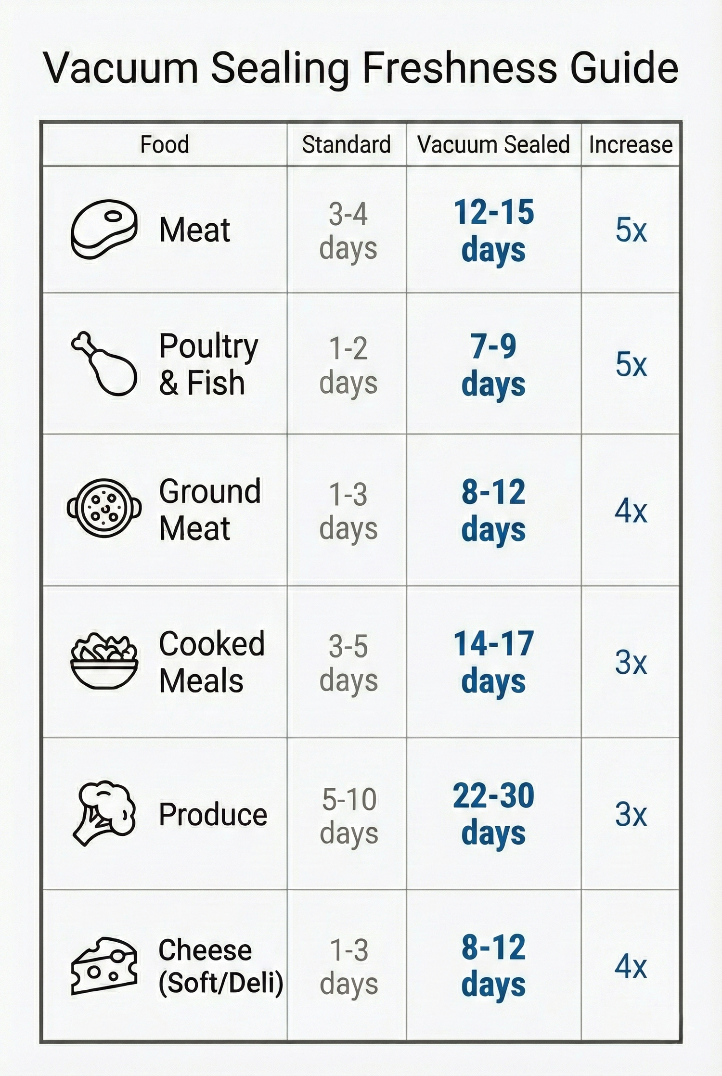
Task: Click the steak icon beside Meat
Action: coord(104,229)
